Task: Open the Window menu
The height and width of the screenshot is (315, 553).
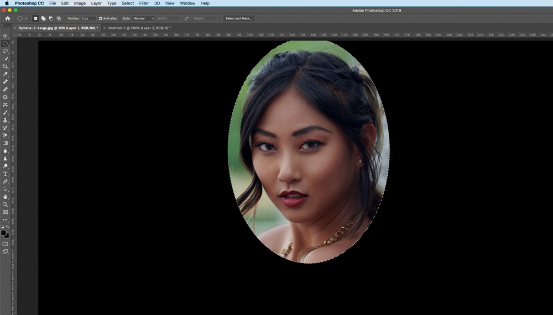Action: [x=187, y=3]
